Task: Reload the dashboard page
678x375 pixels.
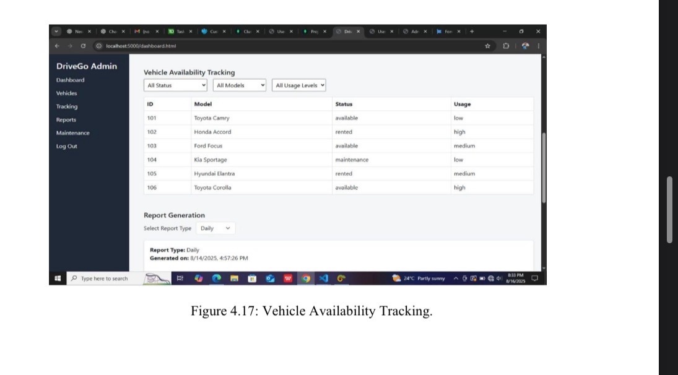Action: tap(83, 46)
